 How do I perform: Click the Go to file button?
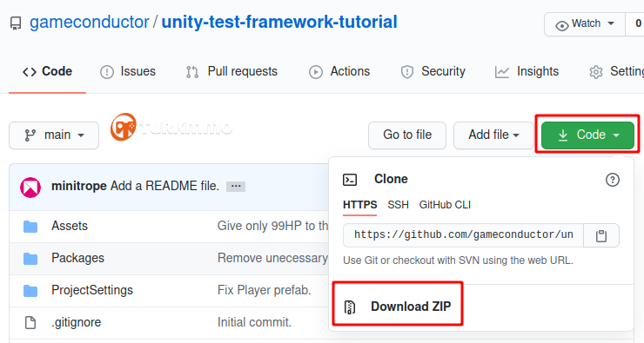point(407,135)
